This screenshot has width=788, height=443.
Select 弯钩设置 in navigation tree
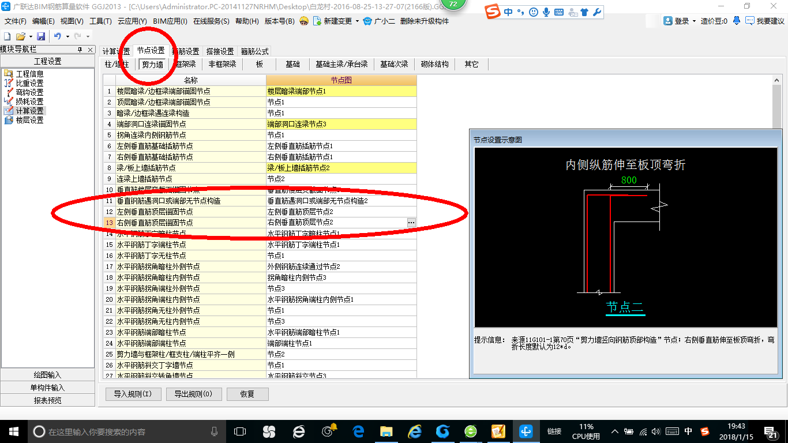(x=29, y=92)
